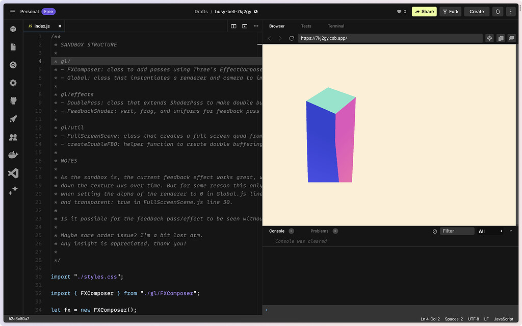
Task: Open the GitHub panel in the sidebar
Action: [13, 101]
